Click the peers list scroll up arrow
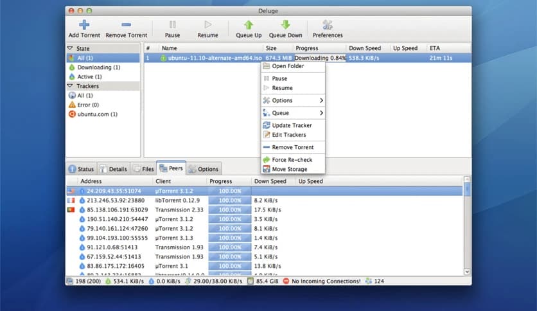Screen dimensions: 537x311 coord(467,179)
